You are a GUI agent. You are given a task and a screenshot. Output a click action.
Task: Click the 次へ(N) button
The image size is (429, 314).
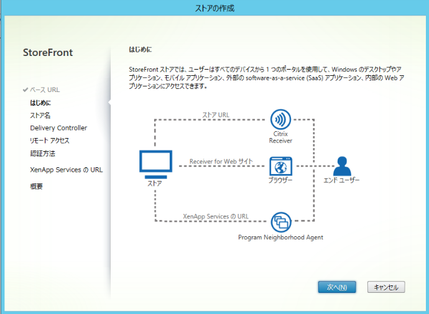tap(337, 287)
